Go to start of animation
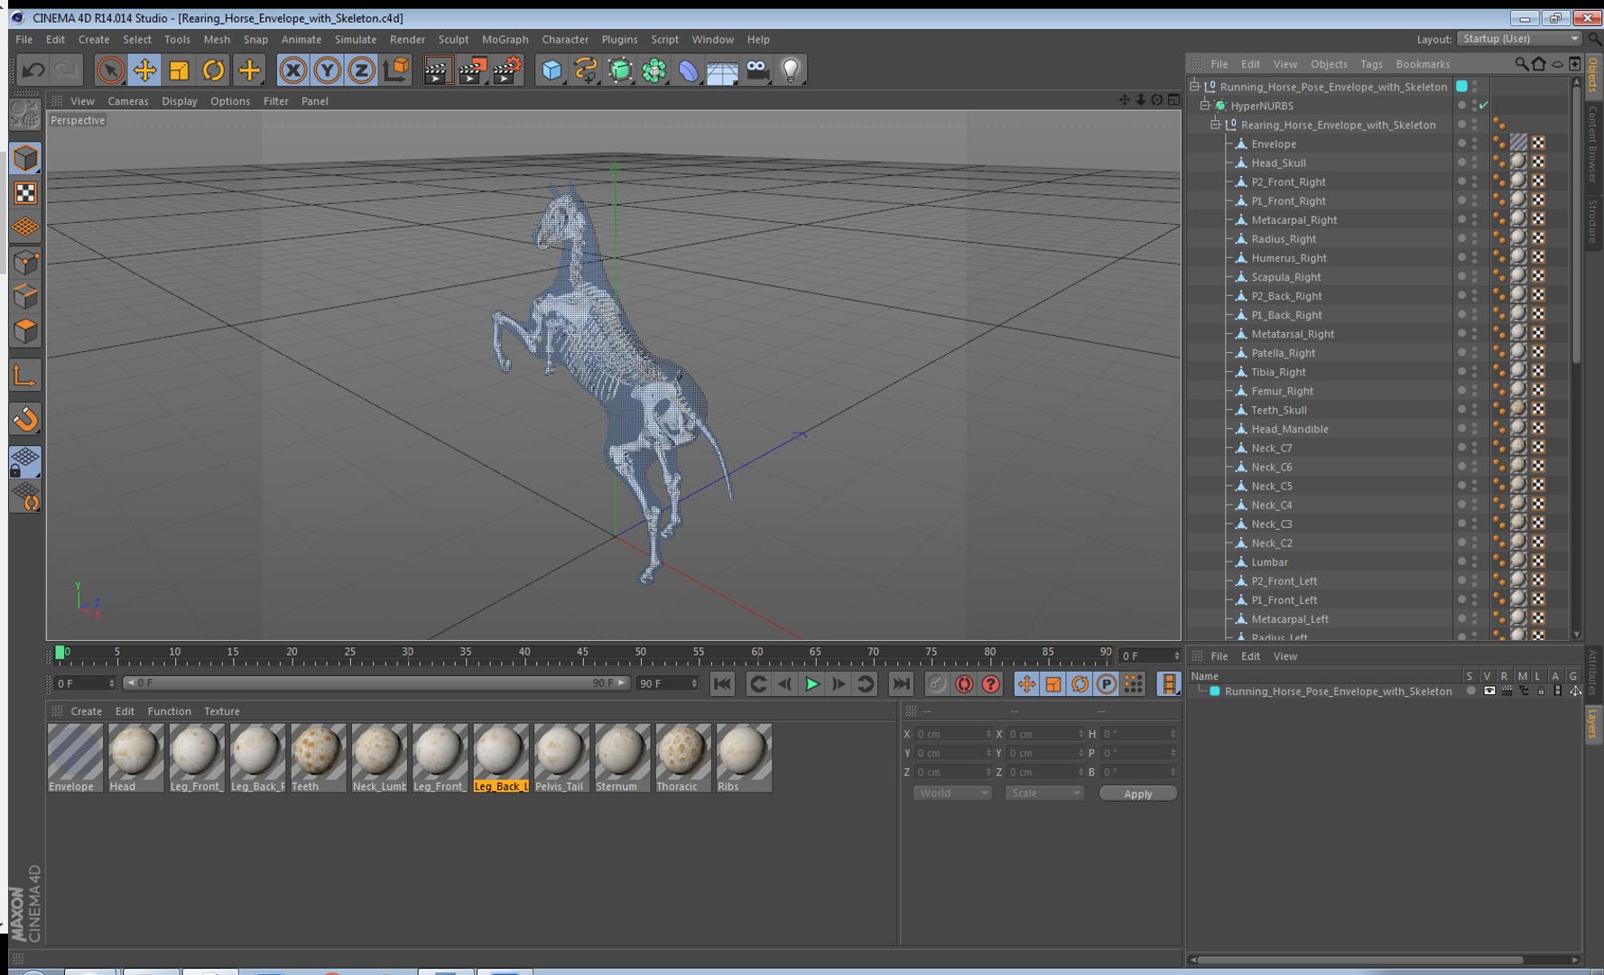Screen dimensions: 1604x975 [x=722, y=683]
